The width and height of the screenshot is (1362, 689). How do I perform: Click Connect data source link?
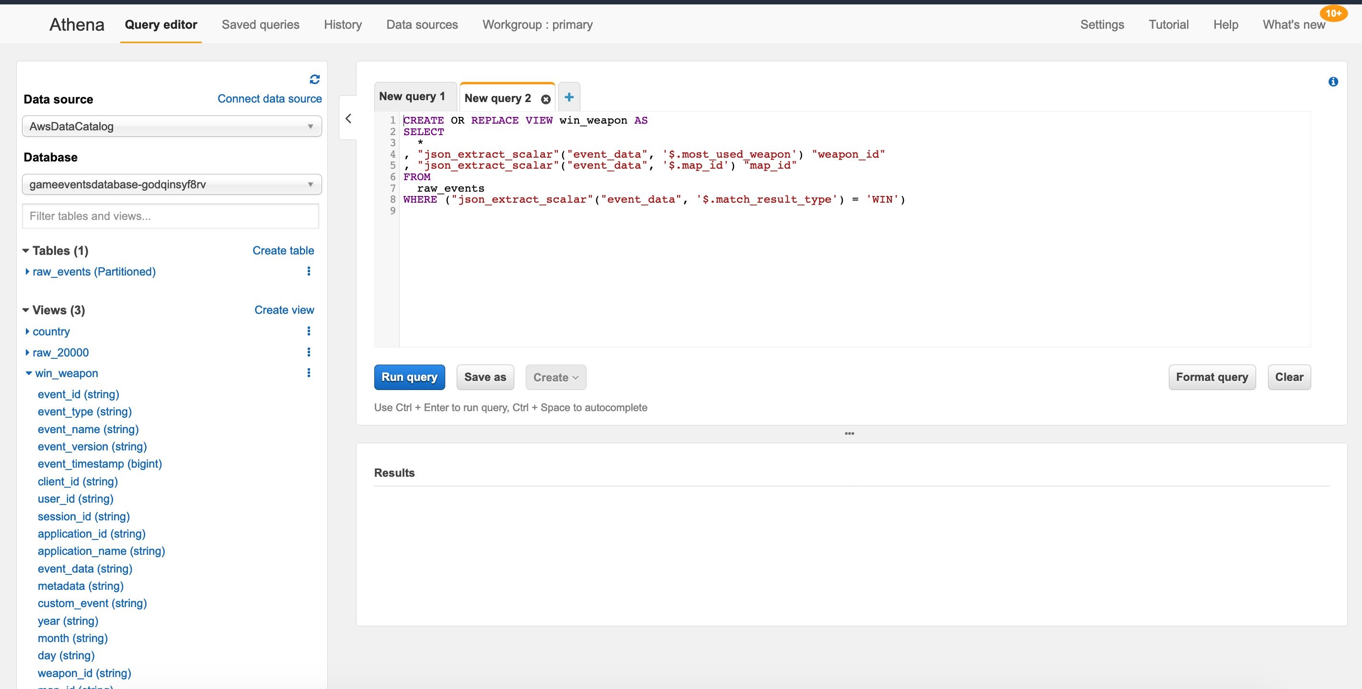270,98
